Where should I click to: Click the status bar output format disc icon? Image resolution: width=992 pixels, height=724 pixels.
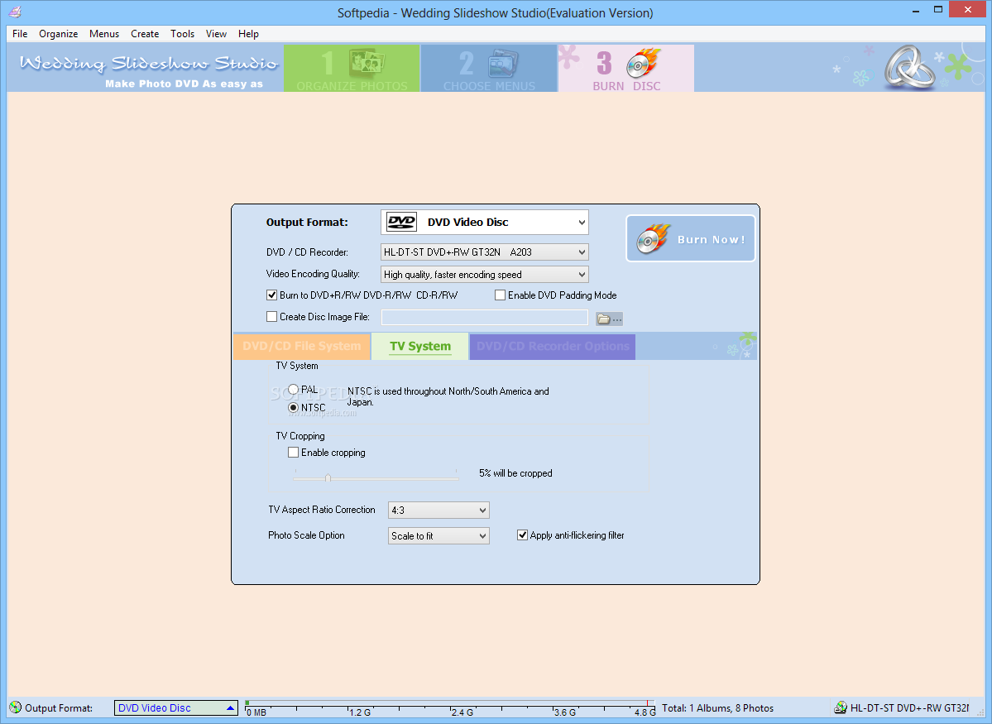[15, 707]
